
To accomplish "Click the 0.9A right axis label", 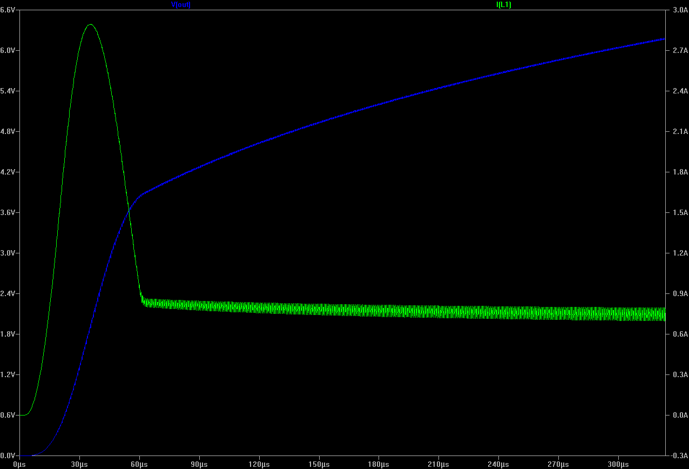I will tap(680, 294).
